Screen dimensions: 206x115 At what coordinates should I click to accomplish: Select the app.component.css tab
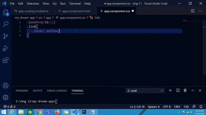click(x=117, y=11)
